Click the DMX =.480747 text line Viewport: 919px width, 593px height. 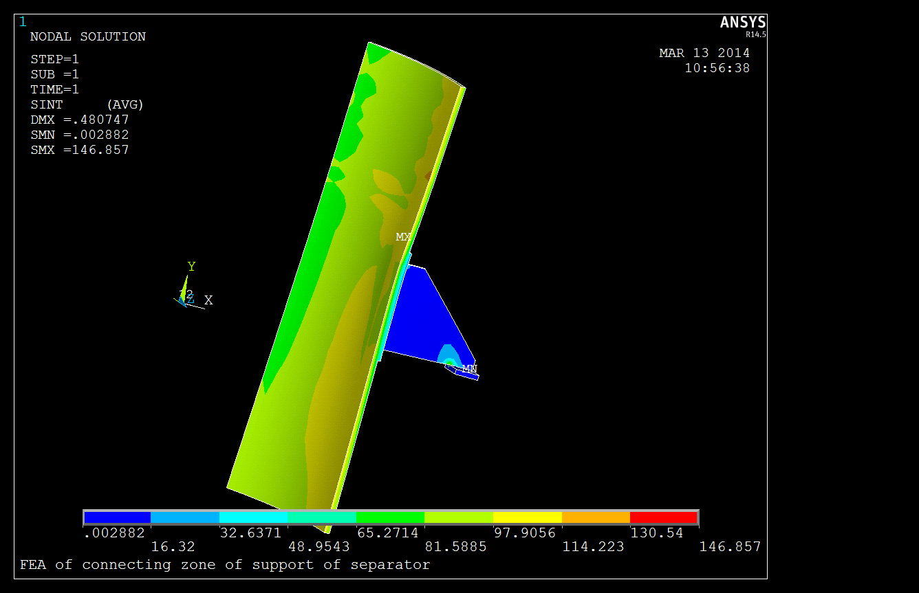click(80, 120)
